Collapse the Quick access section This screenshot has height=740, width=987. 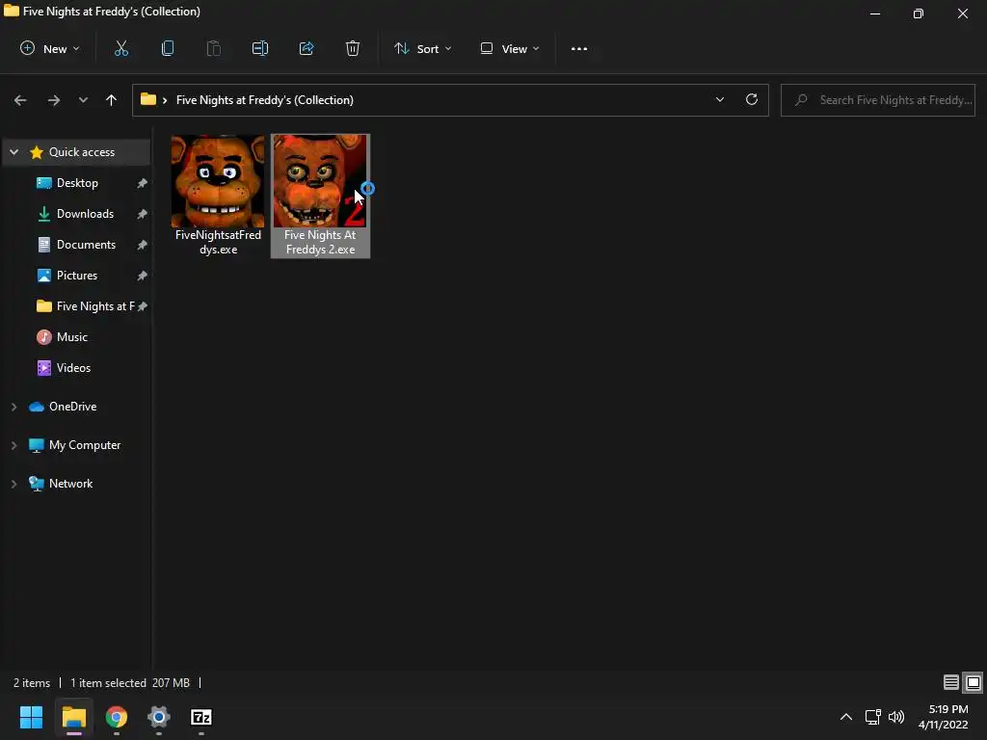13,152
